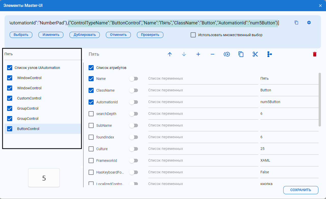Image resolution: width=326 pixels, height=199 pixels.
Task: Select the CustomControl node in the list
Action: (x=29, y=98)
